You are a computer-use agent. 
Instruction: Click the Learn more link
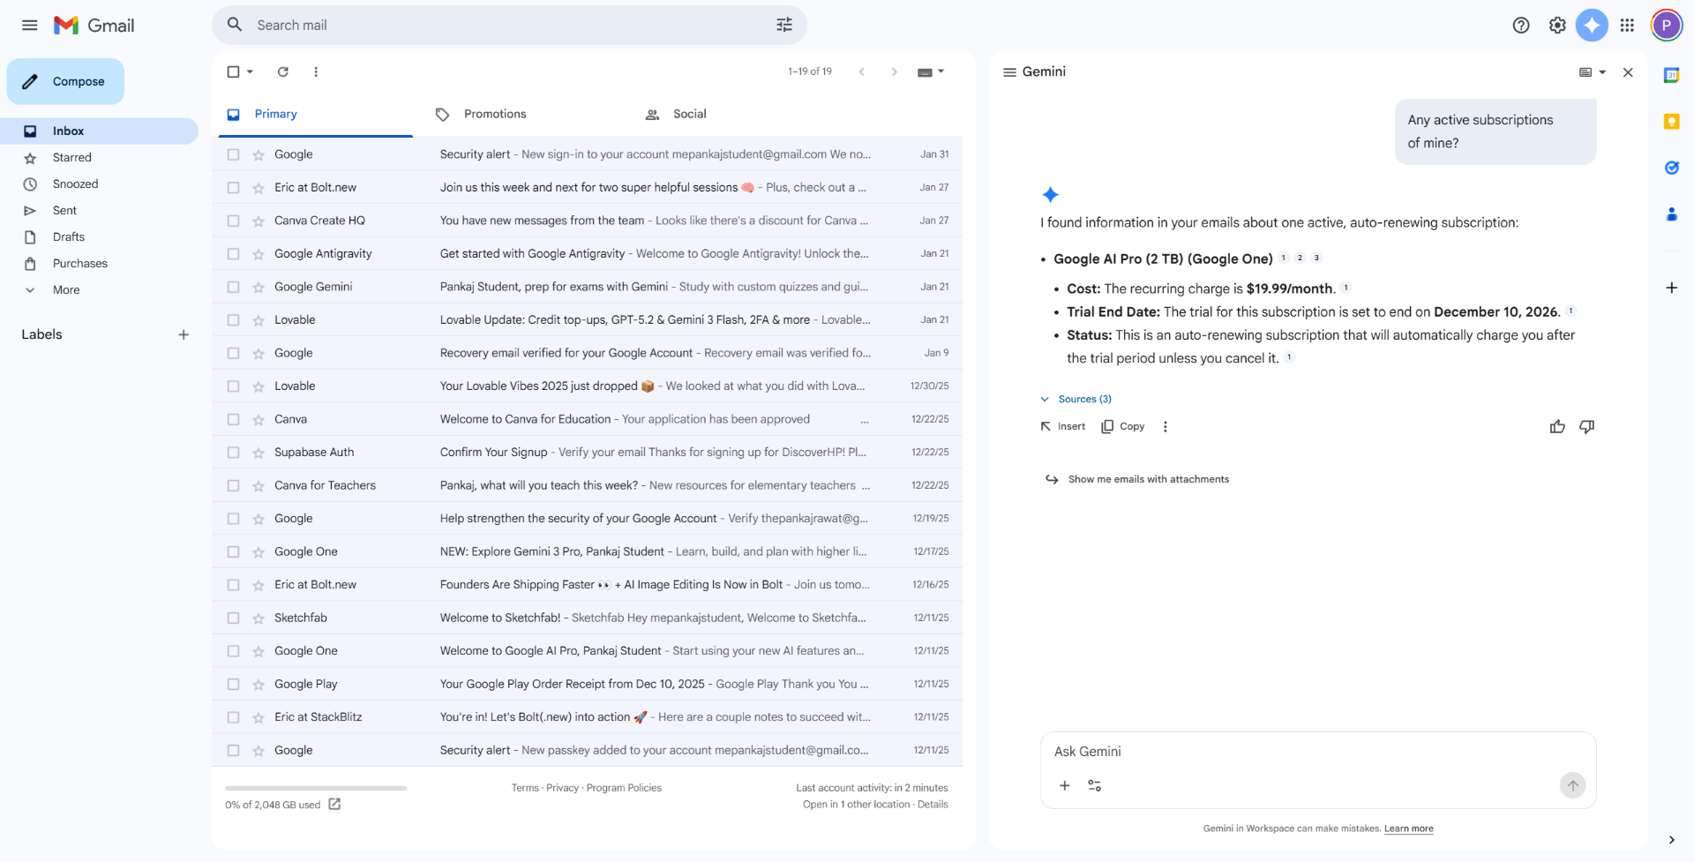pyautogui.click(x=1408, y=828)
